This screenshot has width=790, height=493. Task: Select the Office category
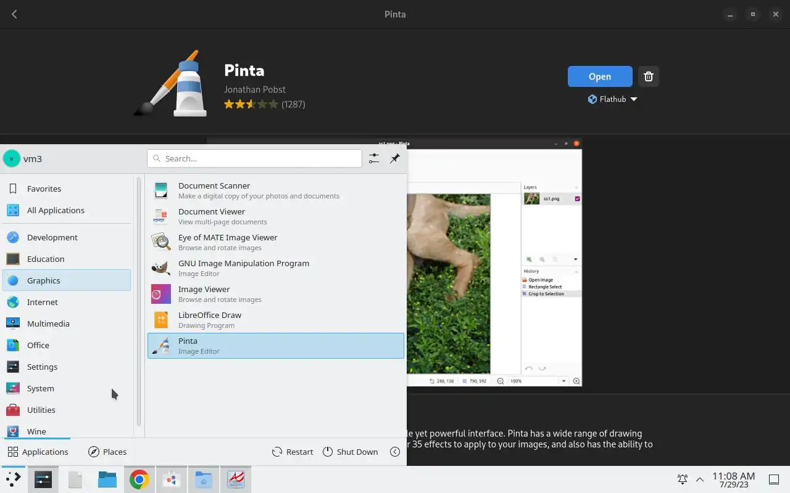[x=67, y=345]
